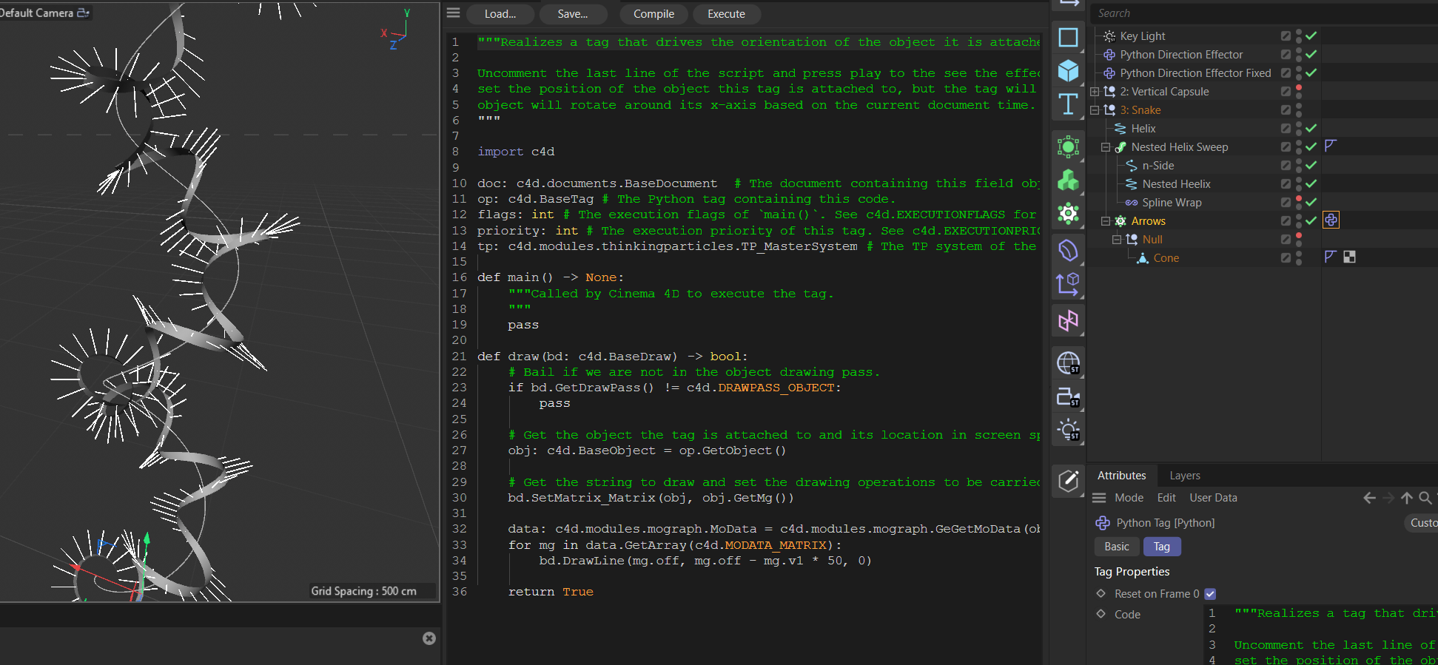
Task: Open the Mode menu in Attributes
Action: point(1129,498)
